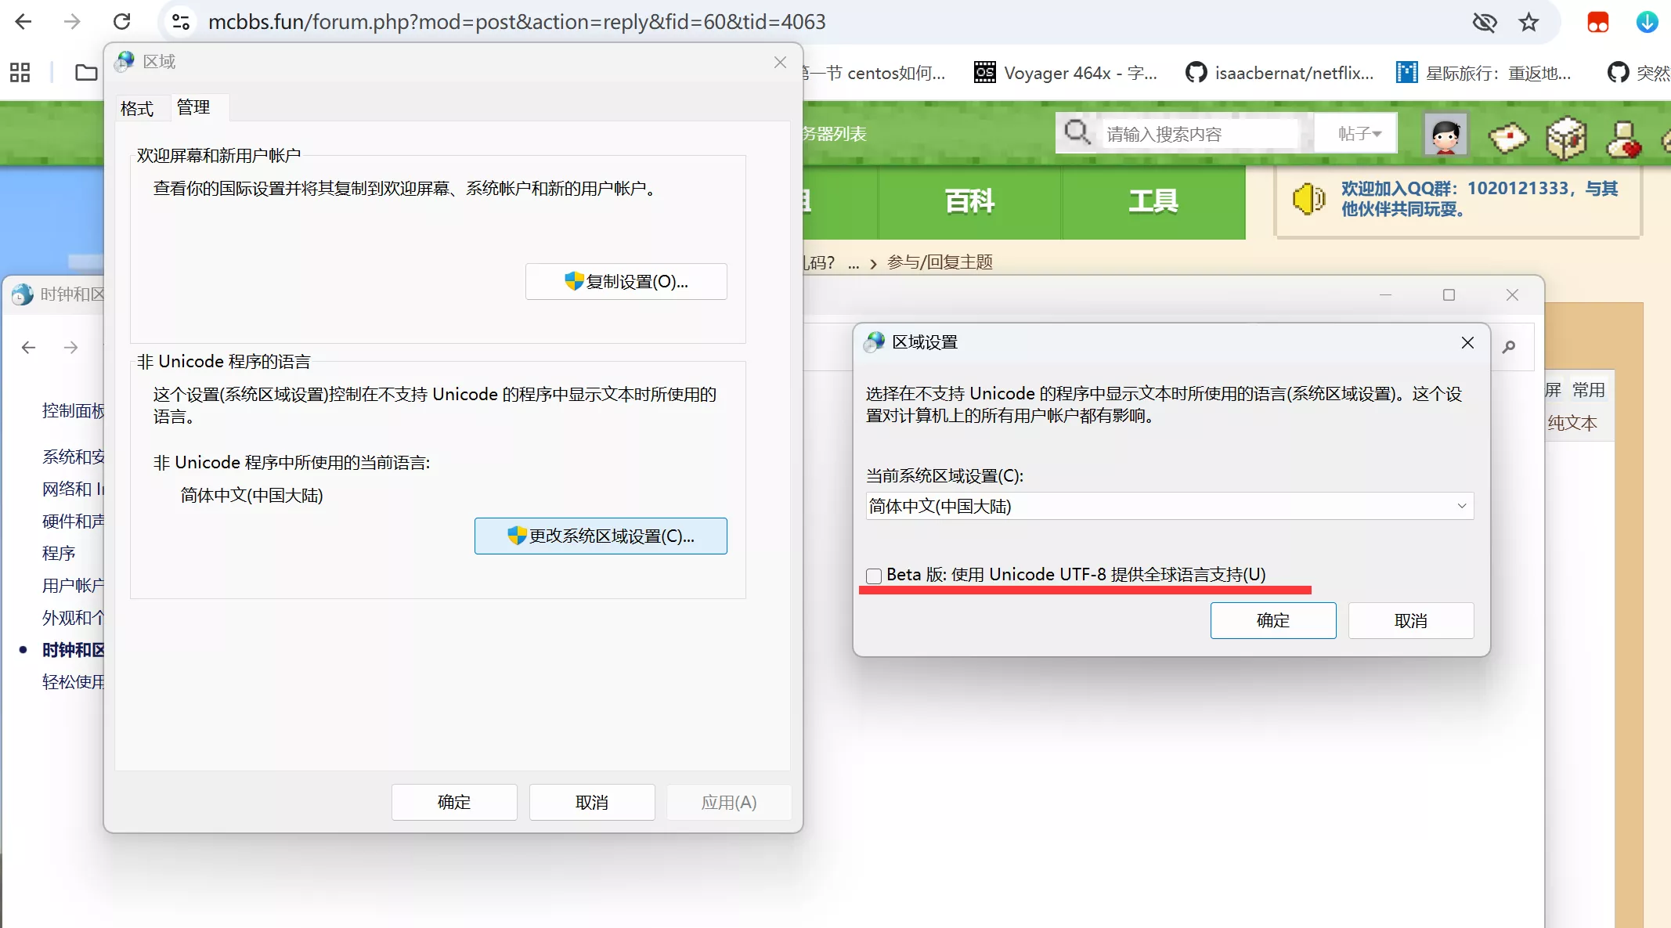Open the 轻松使用 link in sidebar
The width and height of the screenshot is (1671, 928).
(73, 681)
